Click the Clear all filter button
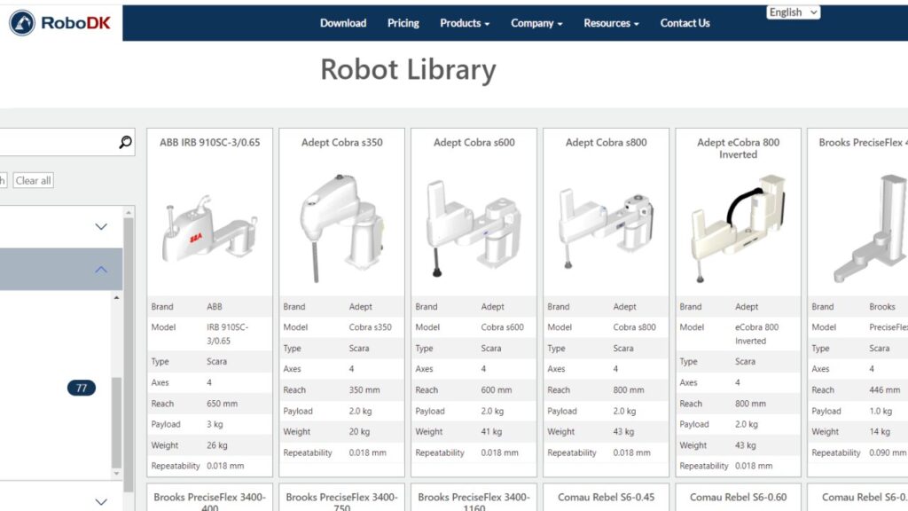Viewport: 908px width, 511px height. pyautogui.click(x=32, y=180)
